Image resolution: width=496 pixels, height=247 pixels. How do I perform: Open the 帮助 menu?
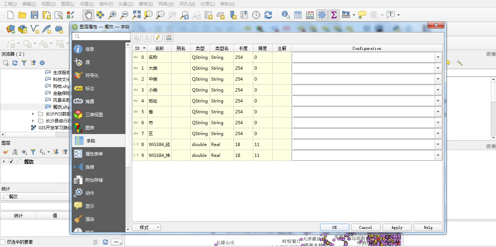(227, 4)
